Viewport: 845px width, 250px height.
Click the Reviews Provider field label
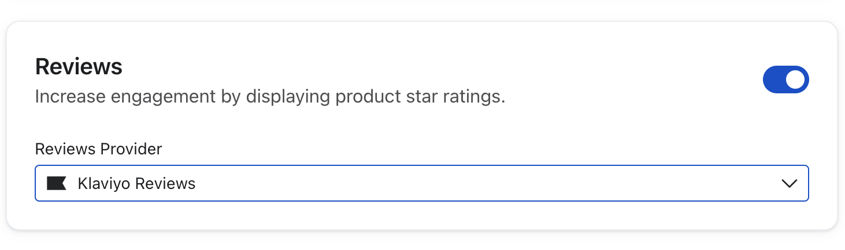pos(98,149)
